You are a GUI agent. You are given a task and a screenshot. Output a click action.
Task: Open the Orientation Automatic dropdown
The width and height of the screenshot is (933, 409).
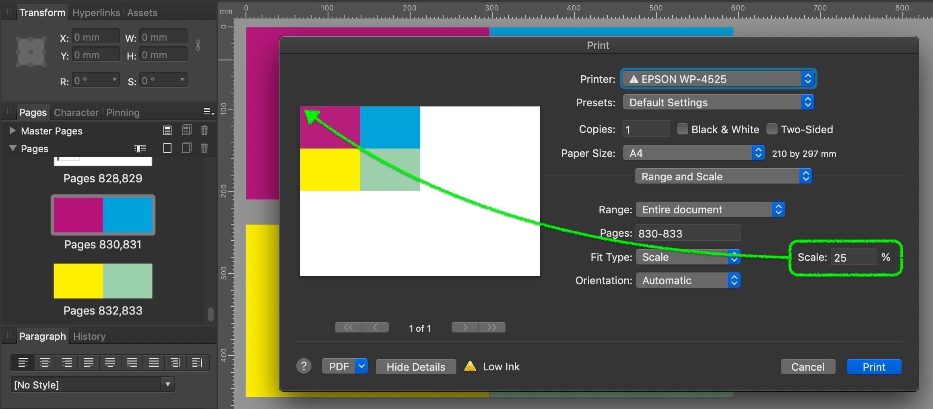point(688,280)
